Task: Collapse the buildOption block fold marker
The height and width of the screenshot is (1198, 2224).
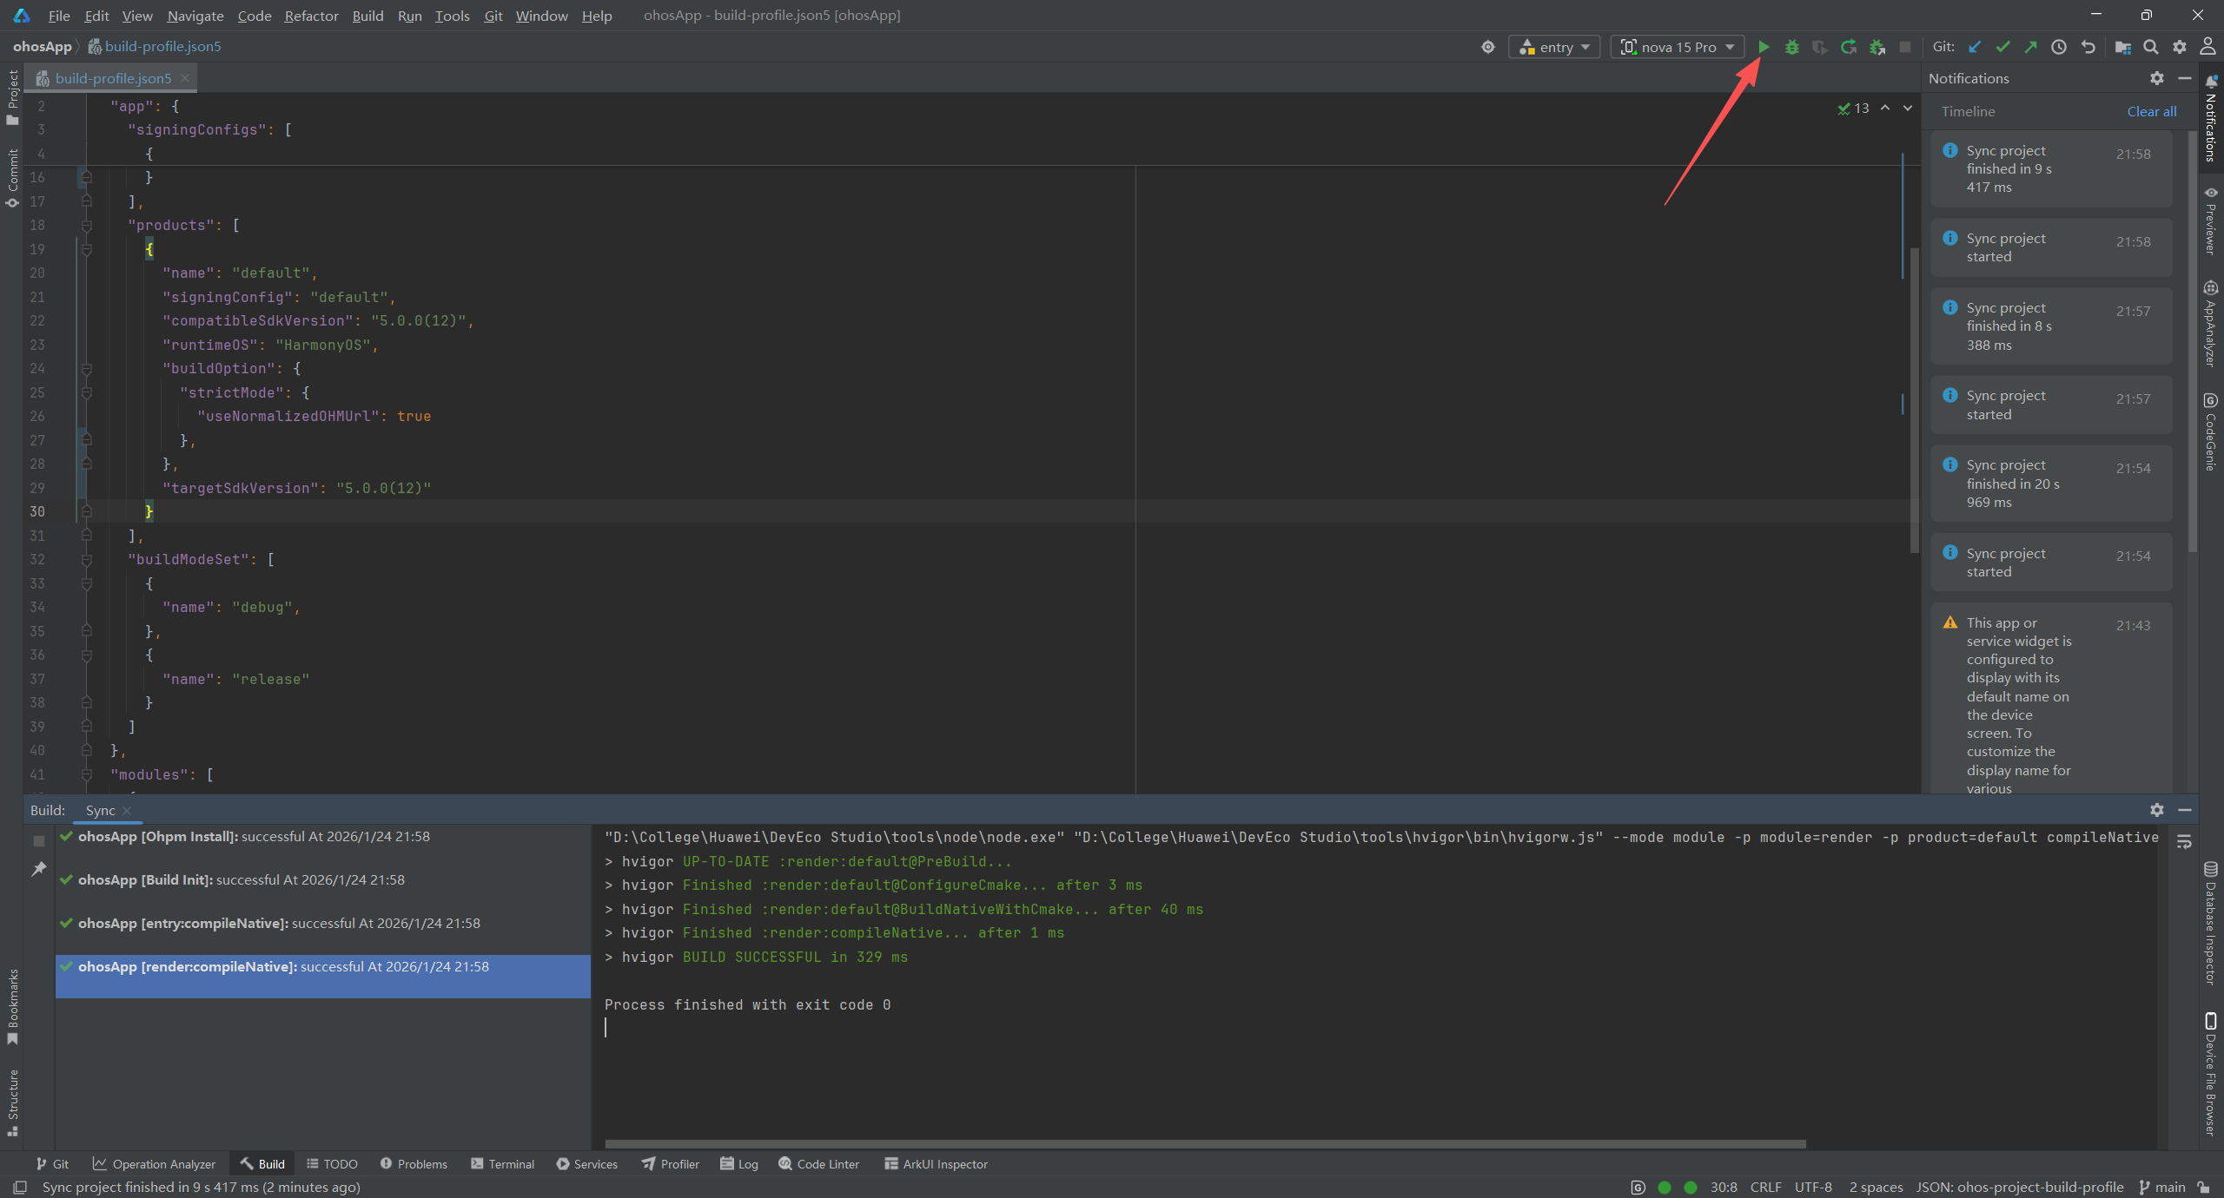Action: pos(87,369)
